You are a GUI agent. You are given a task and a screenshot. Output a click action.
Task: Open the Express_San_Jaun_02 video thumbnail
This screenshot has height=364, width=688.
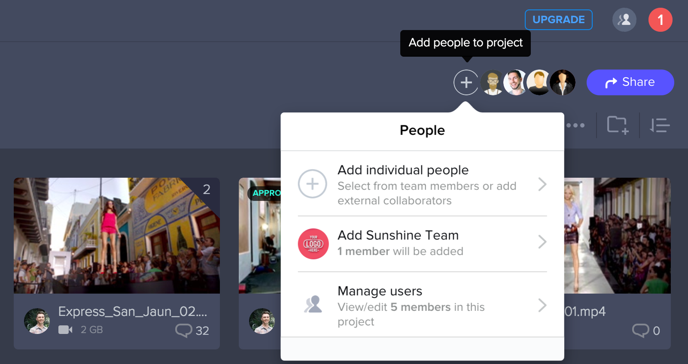[117, 236]
